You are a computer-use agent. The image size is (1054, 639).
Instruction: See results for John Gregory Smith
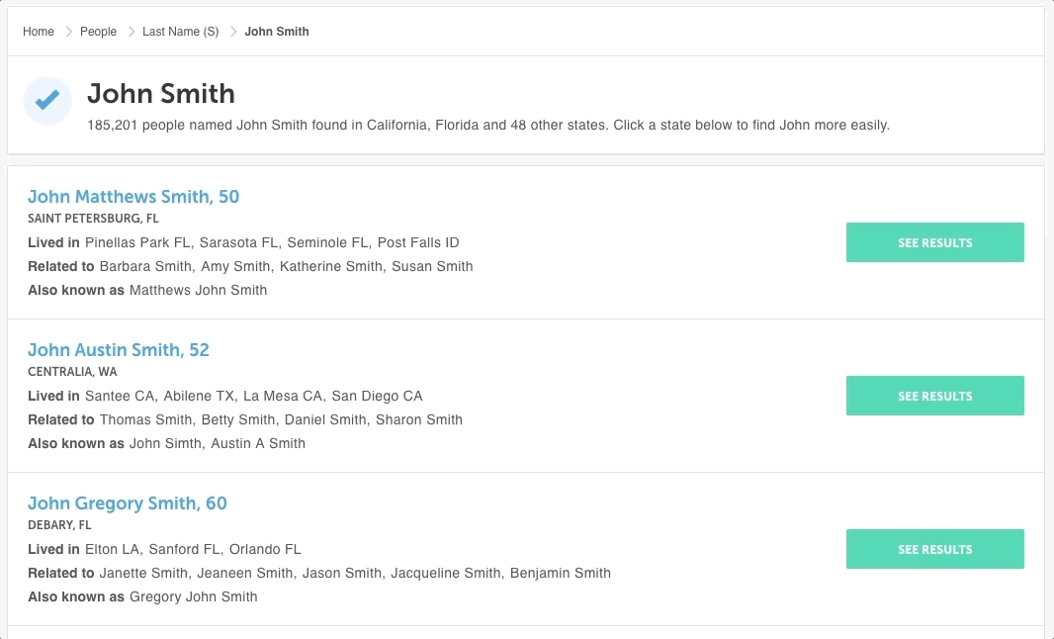point(934,549)
